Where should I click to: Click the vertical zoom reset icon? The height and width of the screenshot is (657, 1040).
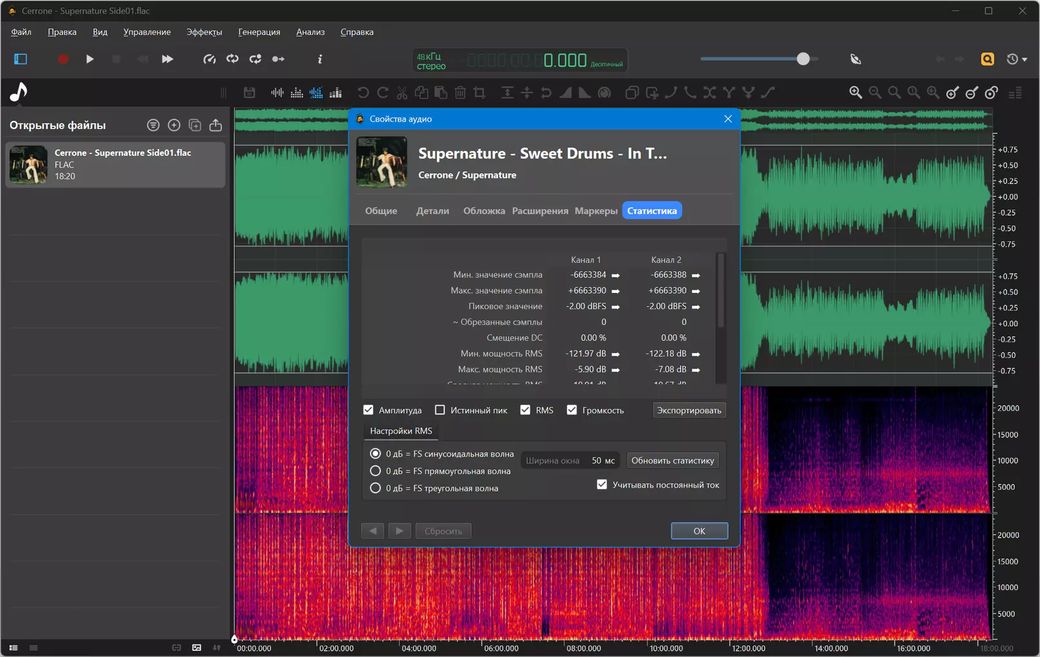[991, 93]
